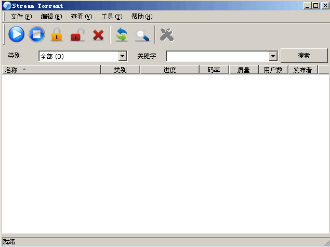330x247 pixels.
Task: Expand the 关键字 combo box arrow
Action: click(273, 56)
